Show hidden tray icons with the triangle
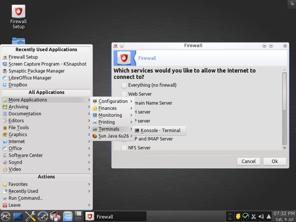Screen dimensions: 296x222 [x=269, y=216]
